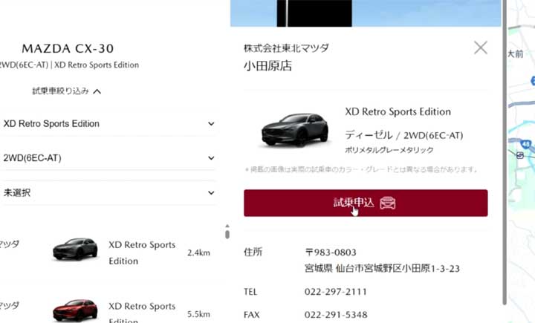Close the 小田原店 dealer detail panel
Viewport: 535px width, 323px height.
click(x=481, y=48)
